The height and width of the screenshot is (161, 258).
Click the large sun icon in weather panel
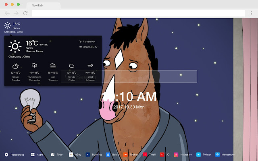(15, 46)
